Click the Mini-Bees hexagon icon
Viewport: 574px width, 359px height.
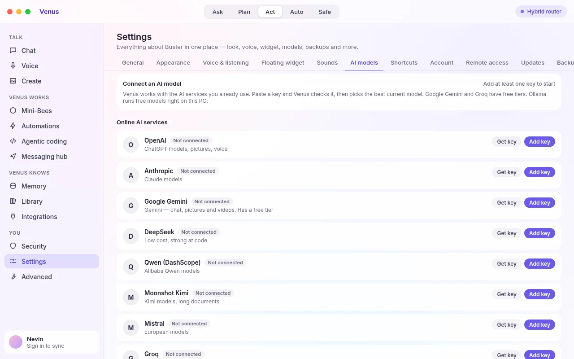13,111
